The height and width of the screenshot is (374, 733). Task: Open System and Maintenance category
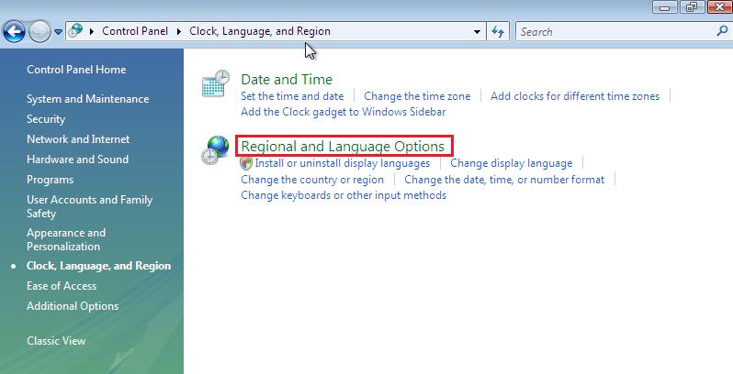pos(88,99)
